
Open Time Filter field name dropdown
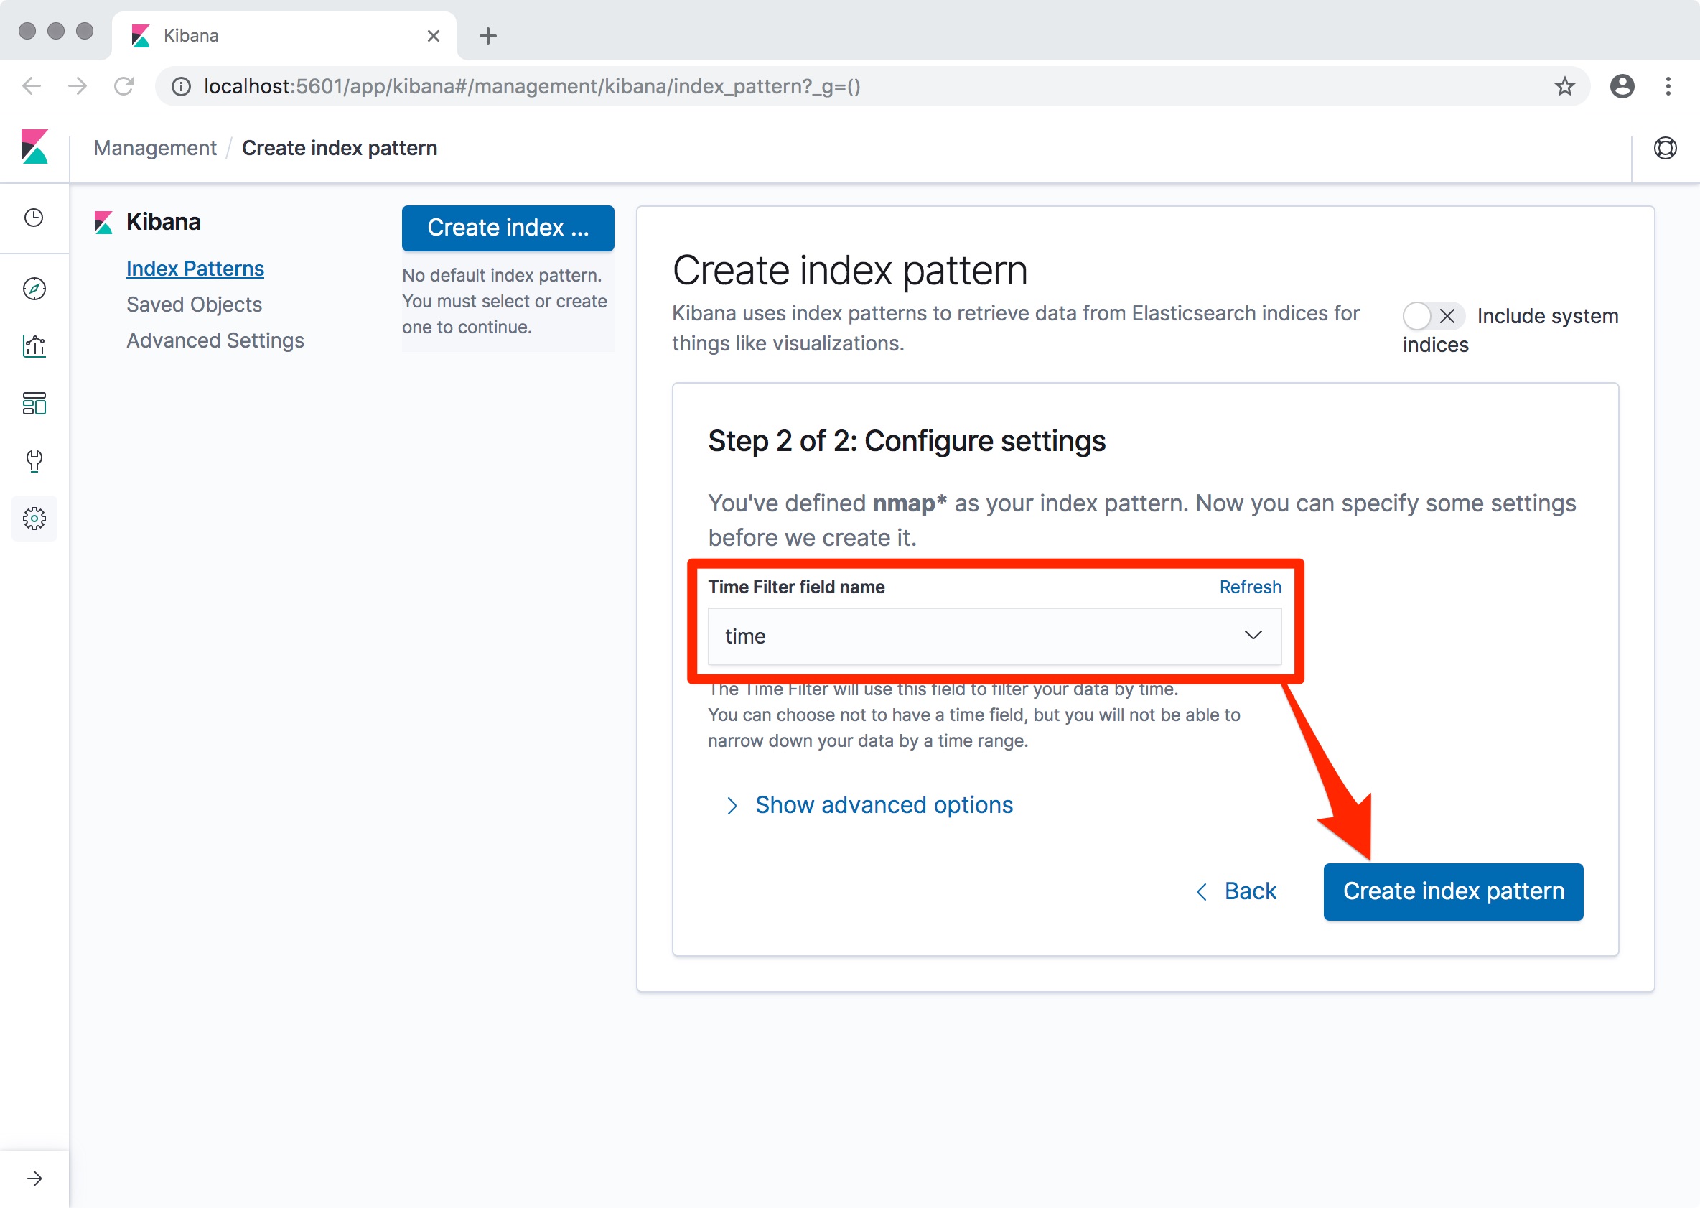(994, 636)
